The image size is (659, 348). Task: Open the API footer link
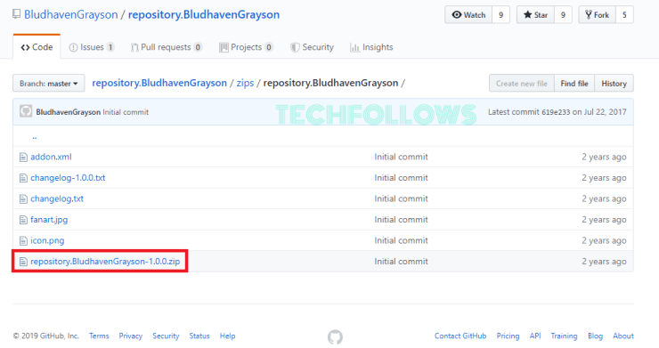coord(535,336)
